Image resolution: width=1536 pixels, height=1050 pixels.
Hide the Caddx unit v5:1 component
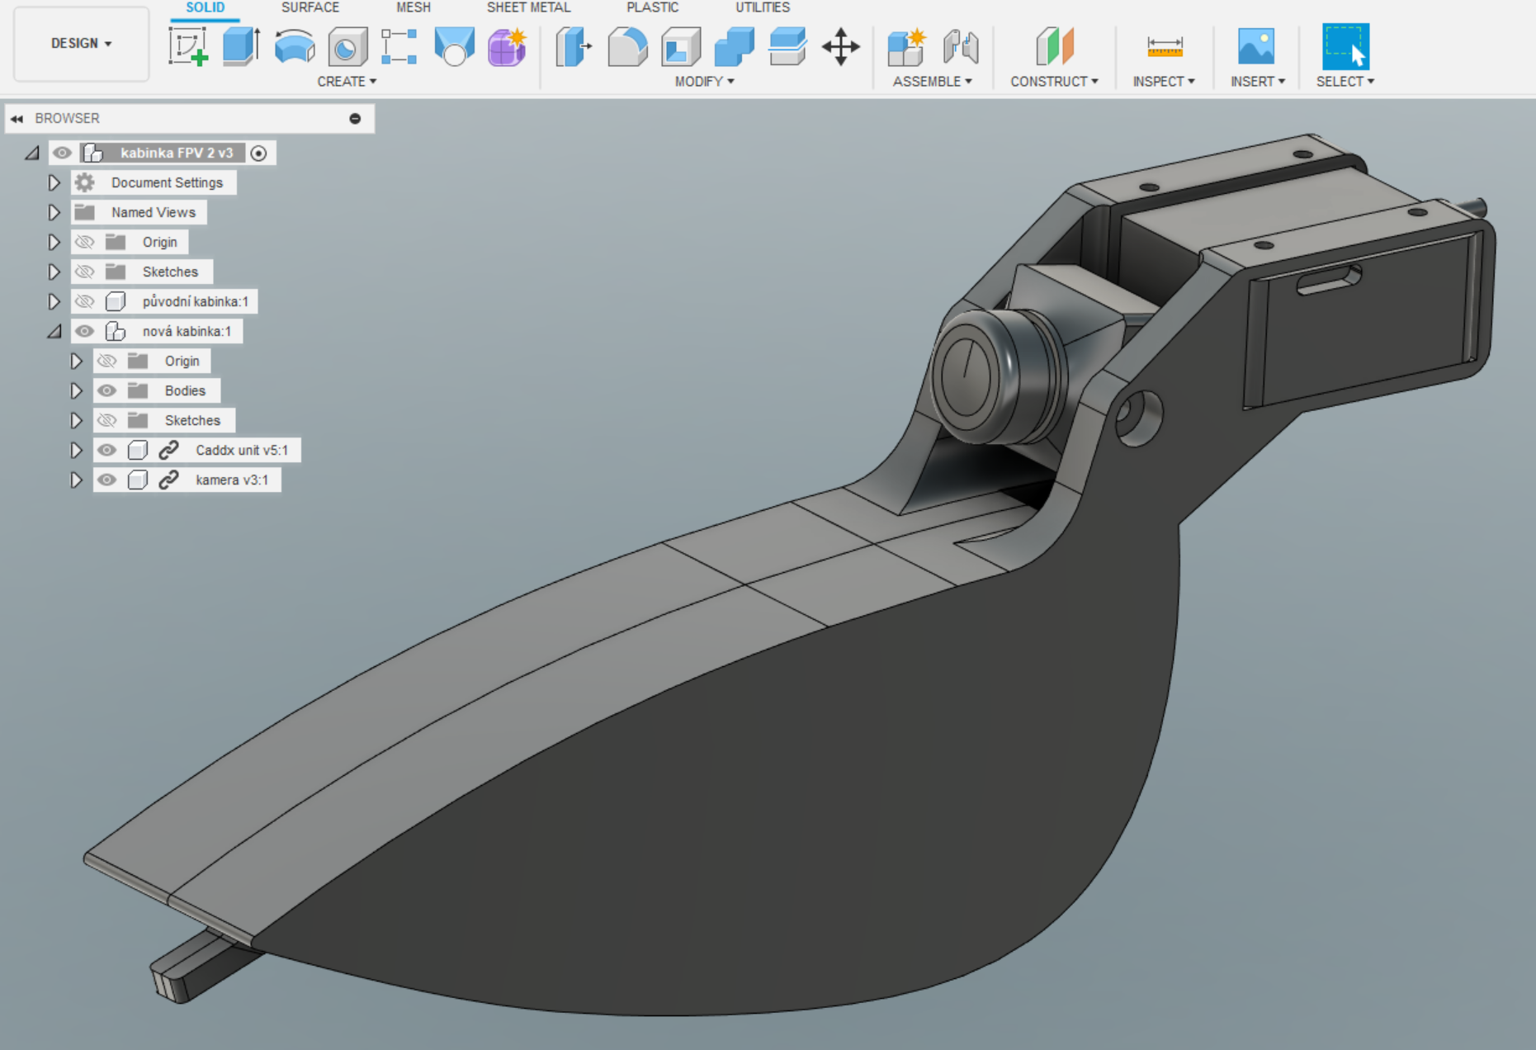[x=106, y=450]
